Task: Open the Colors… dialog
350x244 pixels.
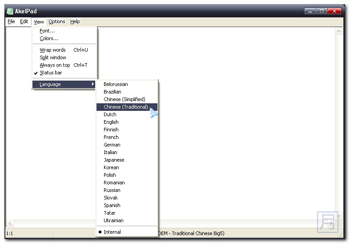Action: coord(49,38)
